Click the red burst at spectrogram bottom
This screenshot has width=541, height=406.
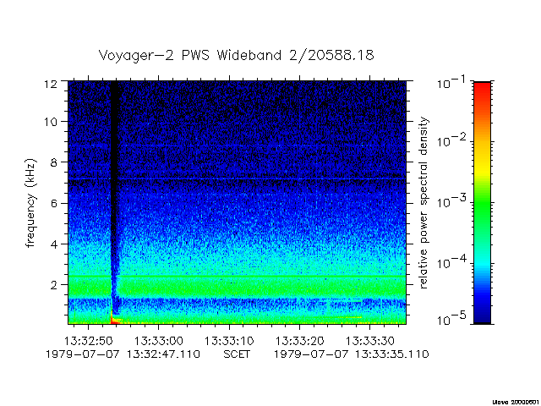114,319
